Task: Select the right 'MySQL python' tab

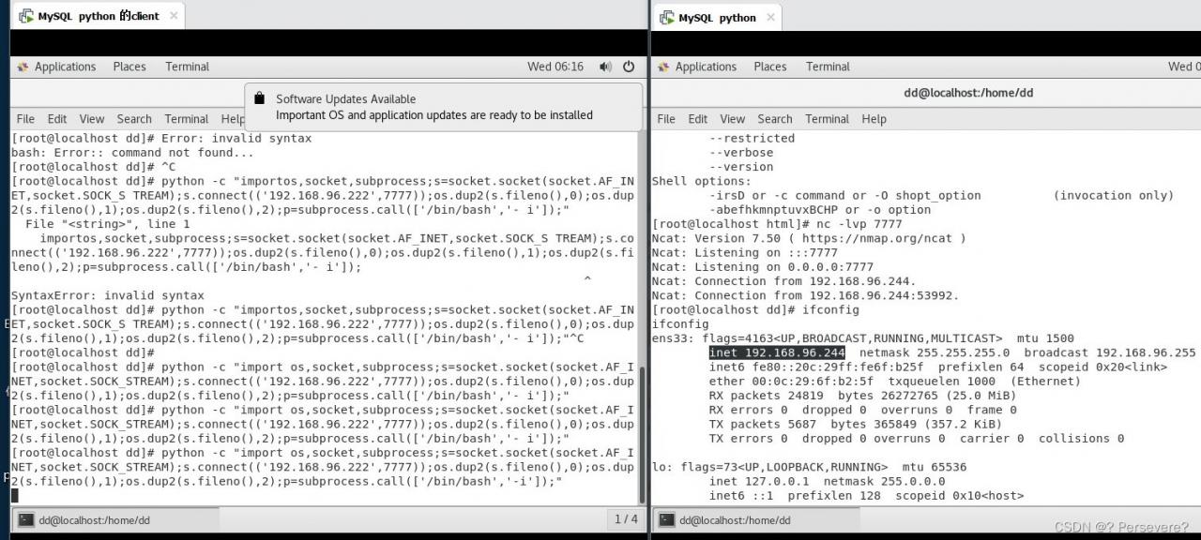Action: pyautogui.click(x=719, y=18)
